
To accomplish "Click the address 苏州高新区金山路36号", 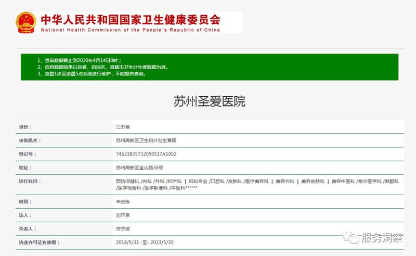I will click(139, 168).
